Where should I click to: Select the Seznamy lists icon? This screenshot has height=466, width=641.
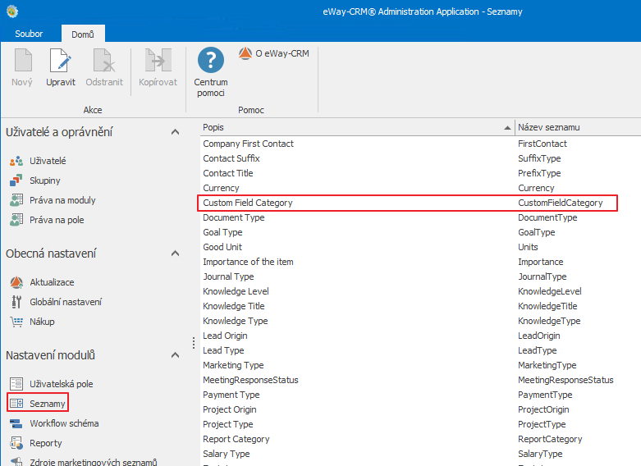[16, 404]
